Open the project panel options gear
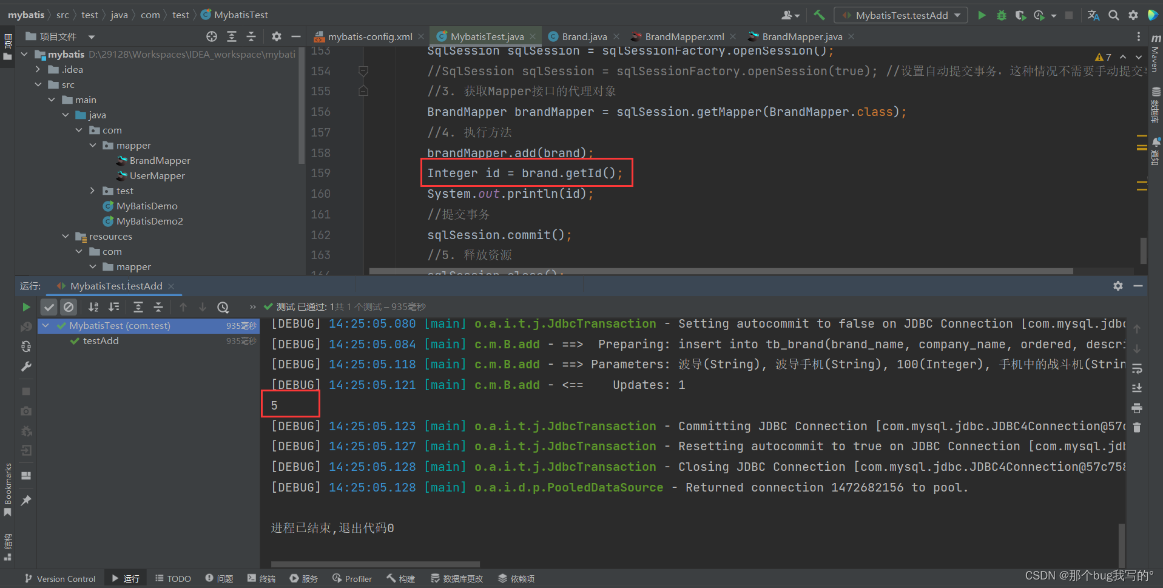The width and height of the screenshot is (1163, 588). click(x=277, y=36)
